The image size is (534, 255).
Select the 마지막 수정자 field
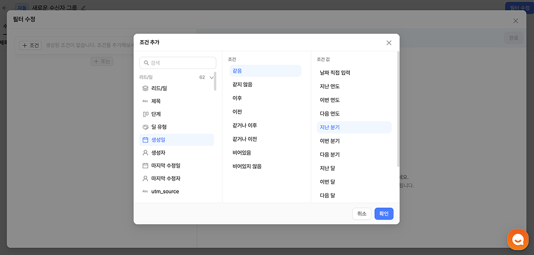click(176, 178)
